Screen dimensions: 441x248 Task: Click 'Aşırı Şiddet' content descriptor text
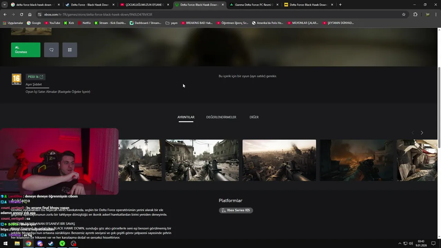pyautogui.click(x=34, y=84)
